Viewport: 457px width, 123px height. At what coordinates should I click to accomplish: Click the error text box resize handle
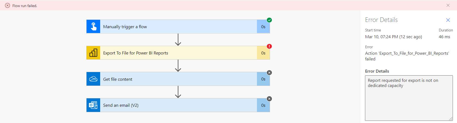coord(451,119)
